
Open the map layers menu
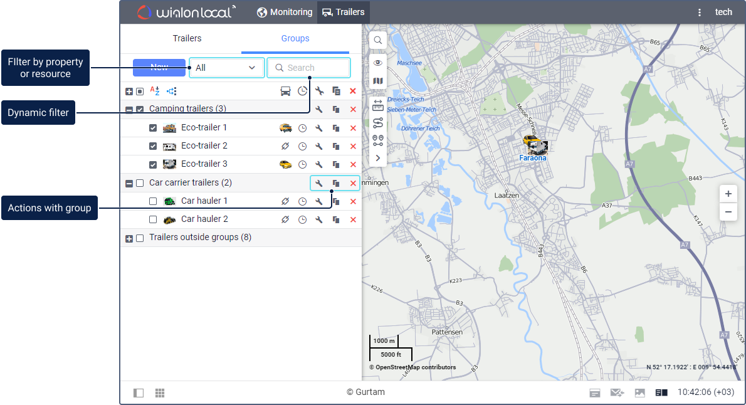coord(378,81)
